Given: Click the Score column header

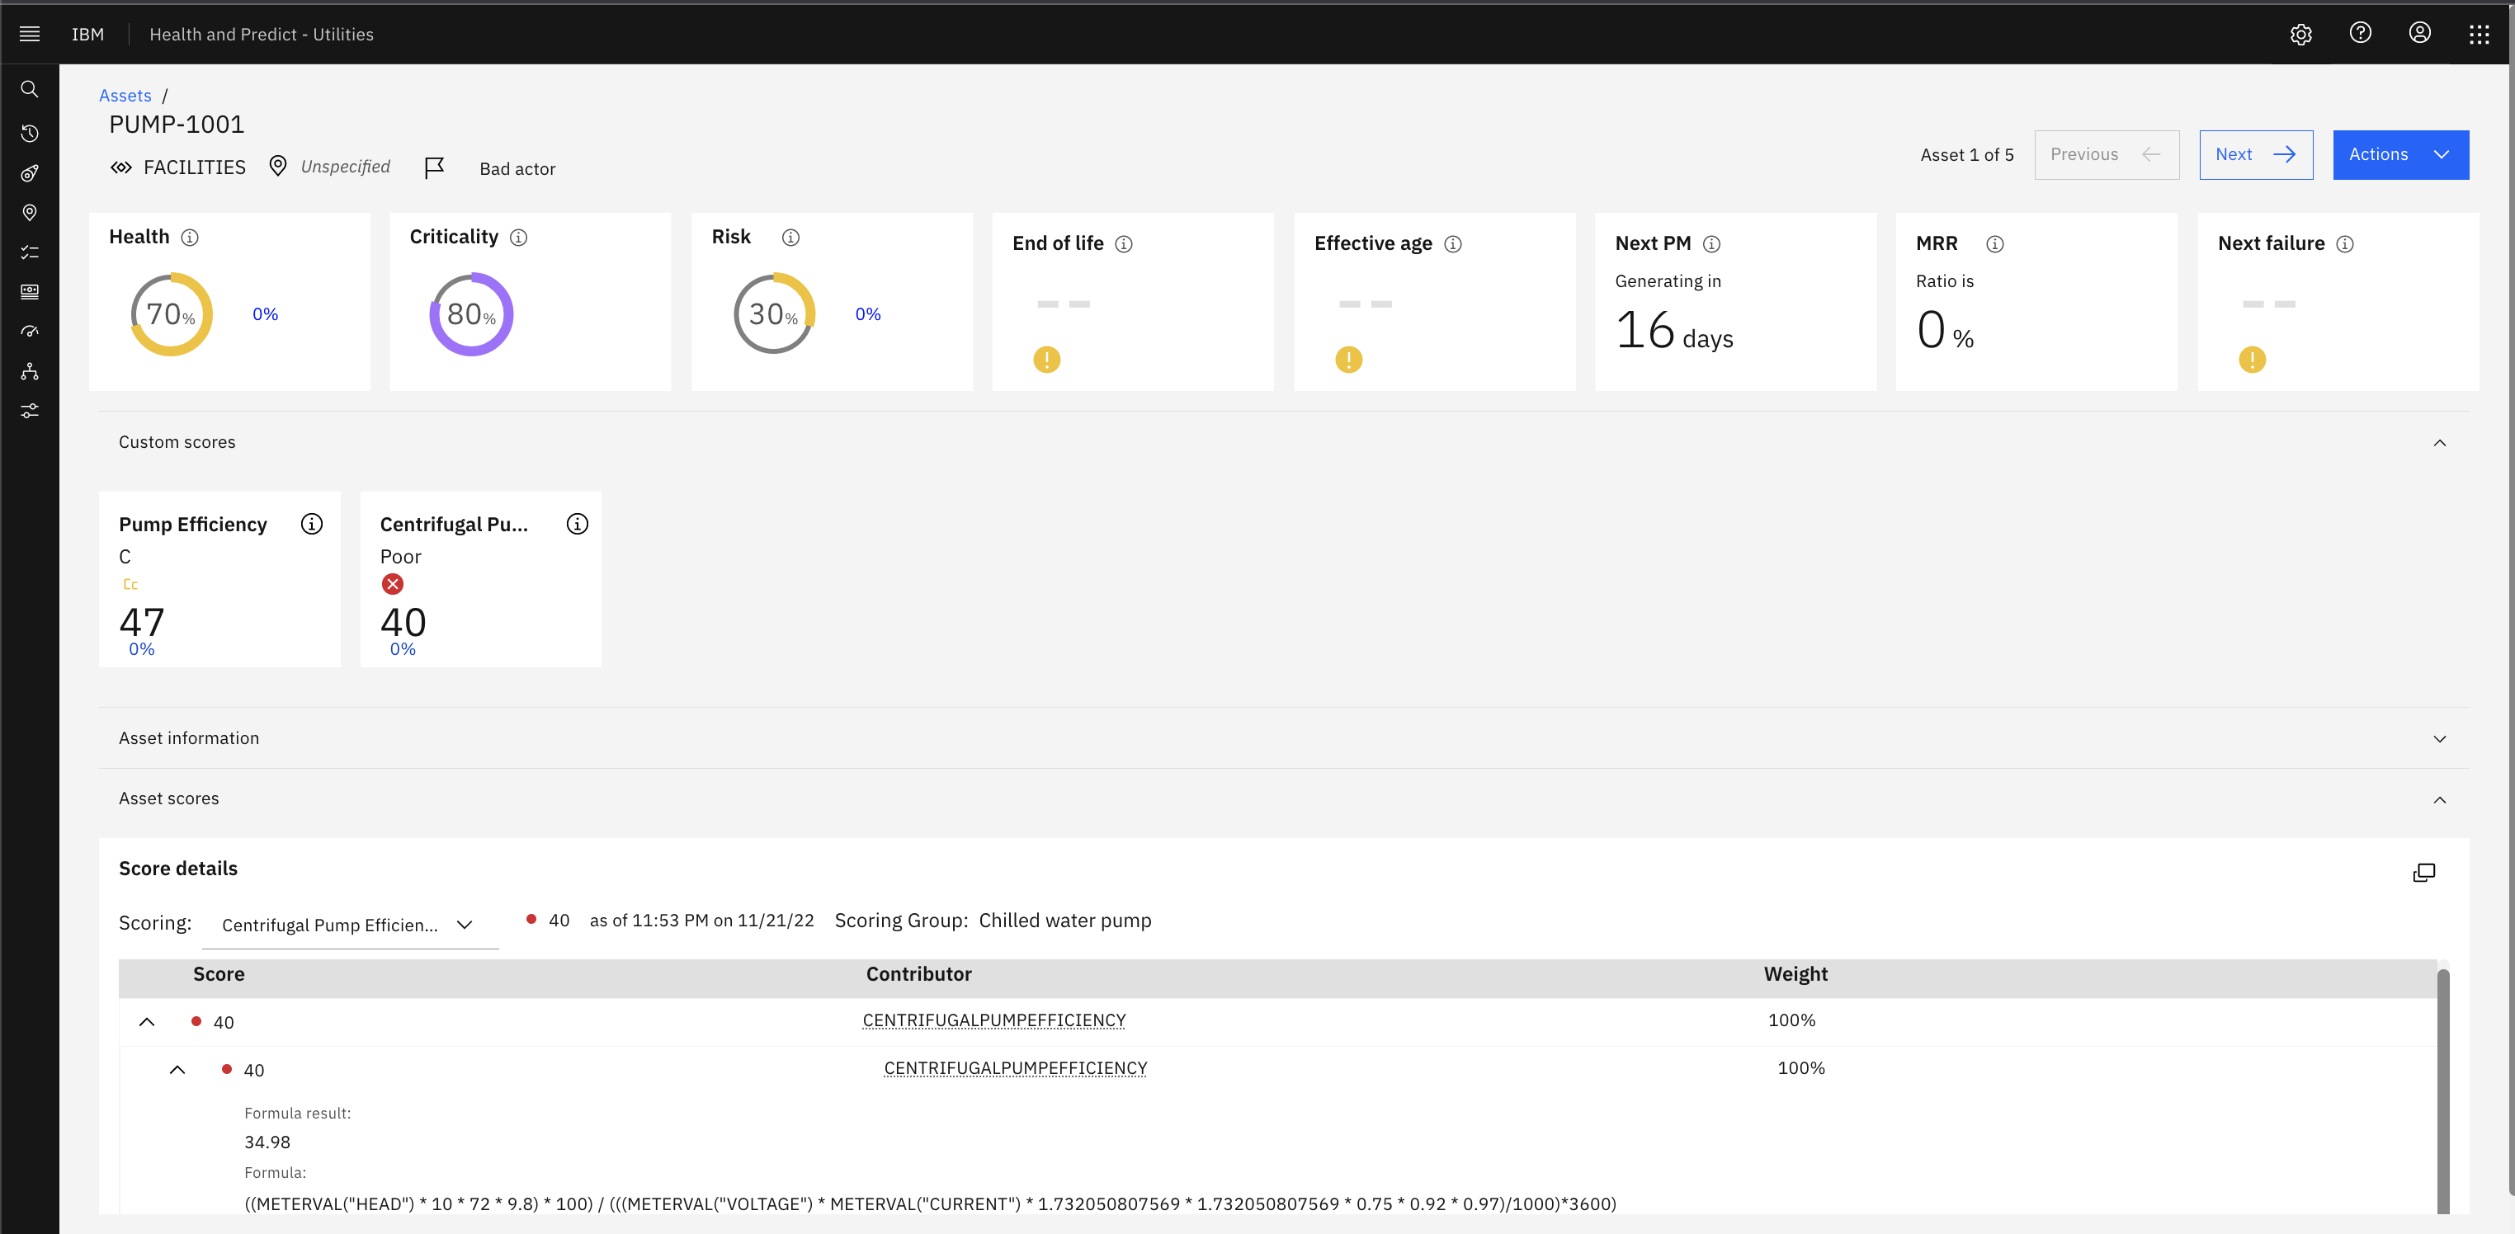Looking at the screenshot, I should [219, 974].
